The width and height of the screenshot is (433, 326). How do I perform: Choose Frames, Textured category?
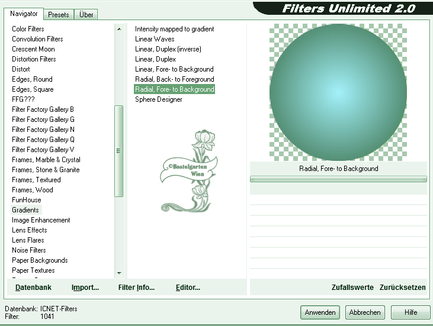[36, 180]
